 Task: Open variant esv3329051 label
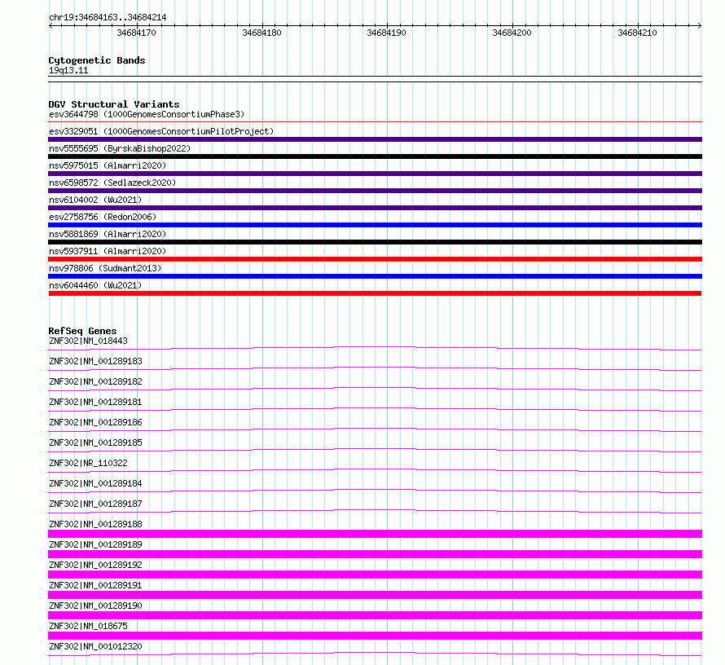pos(161,131)
